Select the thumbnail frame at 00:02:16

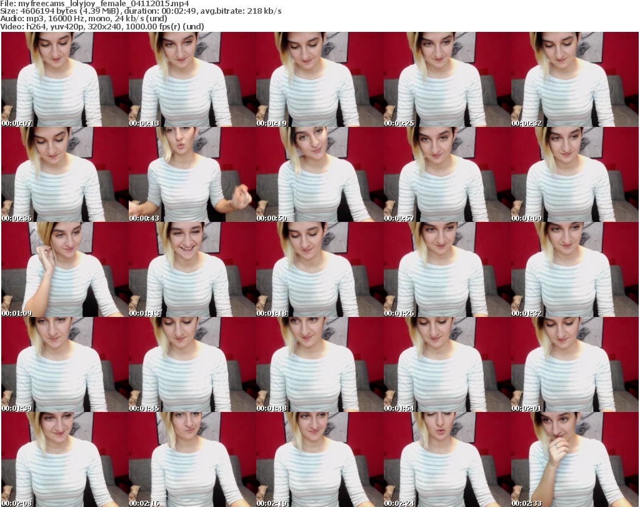tap(192, 459)
